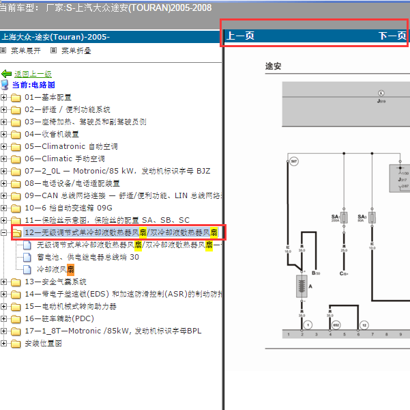Click document icon of 冷却液风扇
This screenshot has height=410, width=410.
(27, 270)
